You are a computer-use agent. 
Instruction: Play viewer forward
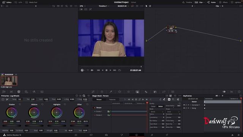click(110, 70)
